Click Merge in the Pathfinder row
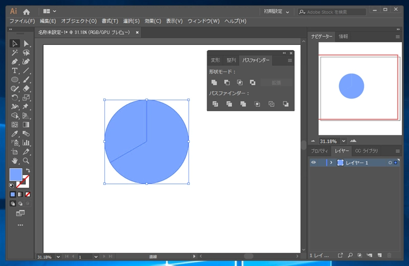This screenshot has width=409, height=266. pos(243,104)
